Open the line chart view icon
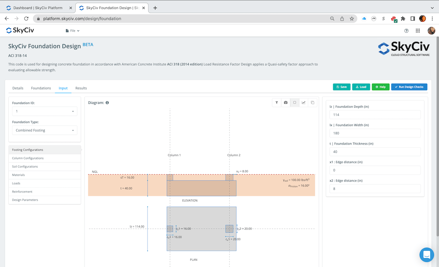Viewport: 439px width, 267px height. pyautogui.click(x=303, y=103)
